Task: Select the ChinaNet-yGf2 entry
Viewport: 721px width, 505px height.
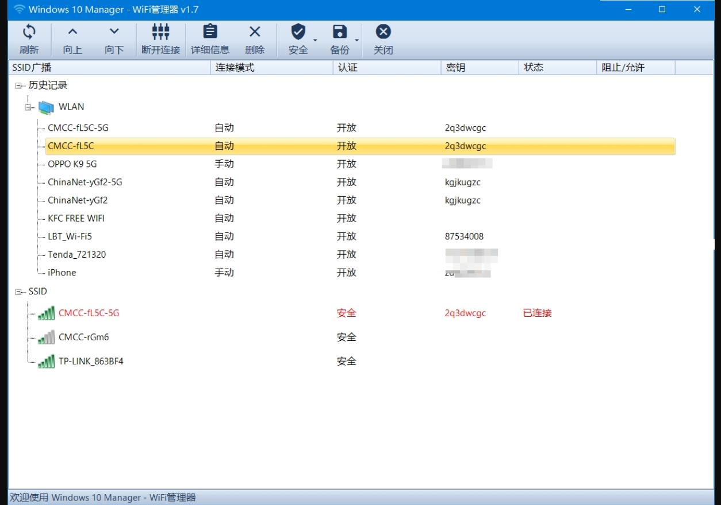Action: pos(78,200)
